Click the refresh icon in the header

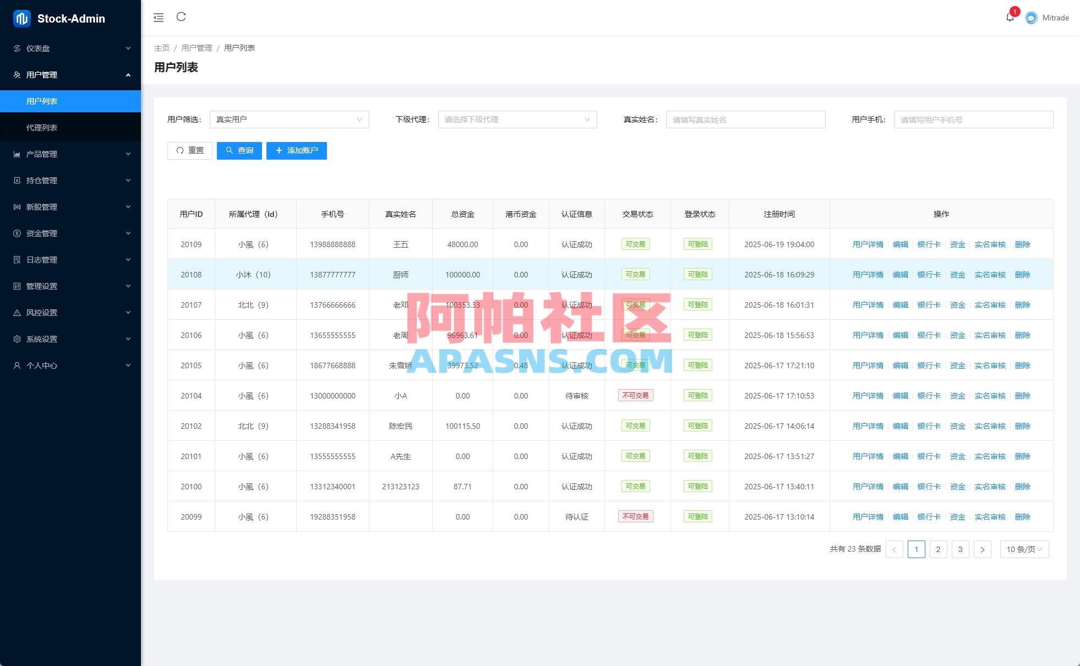point(181,17)
